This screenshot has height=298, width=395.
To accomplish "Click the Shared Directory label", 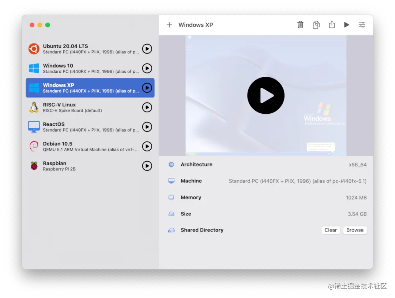I will point(202,230).
